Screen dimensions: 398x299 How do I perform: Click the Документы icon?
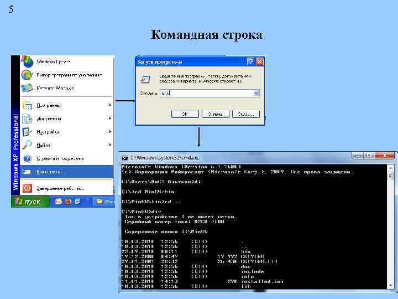[27, 118]
